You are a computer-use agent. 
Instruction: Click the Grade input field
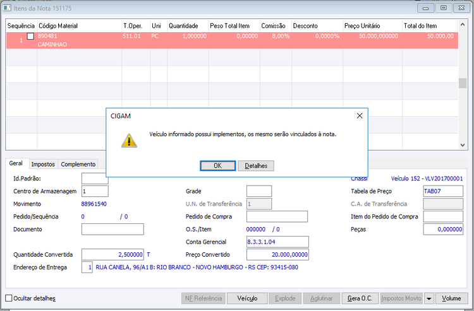click(259, 191)
